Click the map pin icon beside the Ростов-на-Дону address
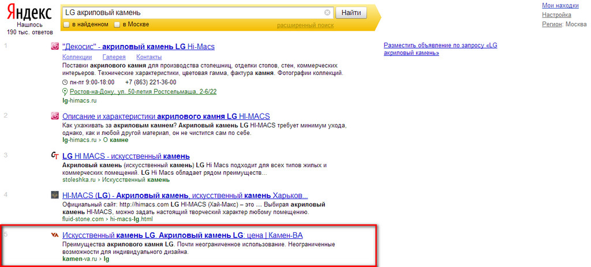Viewport: 591px width, 267px height. [x=65, y=92]
